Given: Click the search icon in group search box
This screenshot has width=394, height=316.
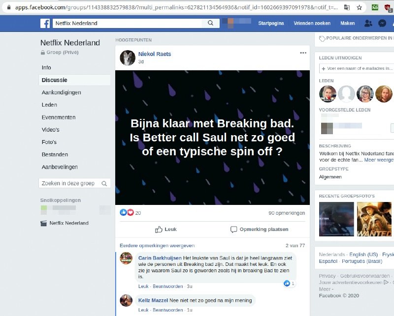Looking at the screenshot, I should point(104,184).
